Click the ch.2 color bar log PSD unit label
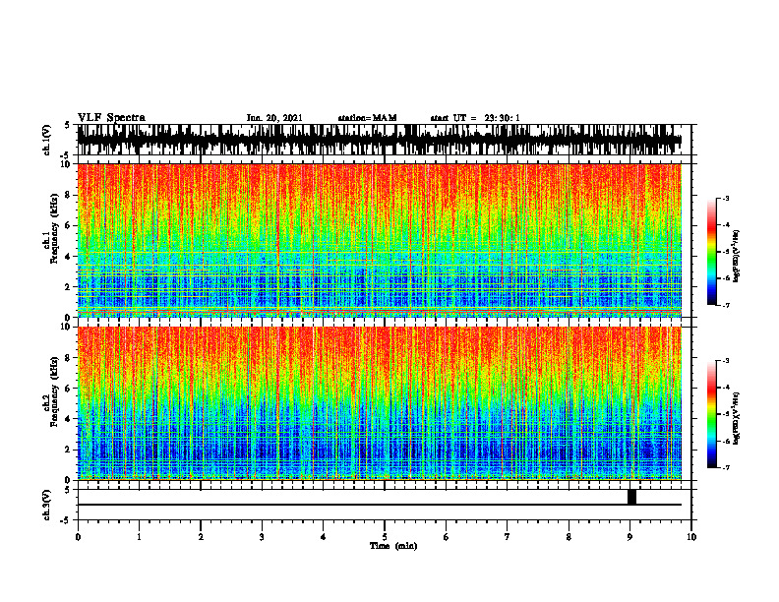 click(x=738, y=417)
